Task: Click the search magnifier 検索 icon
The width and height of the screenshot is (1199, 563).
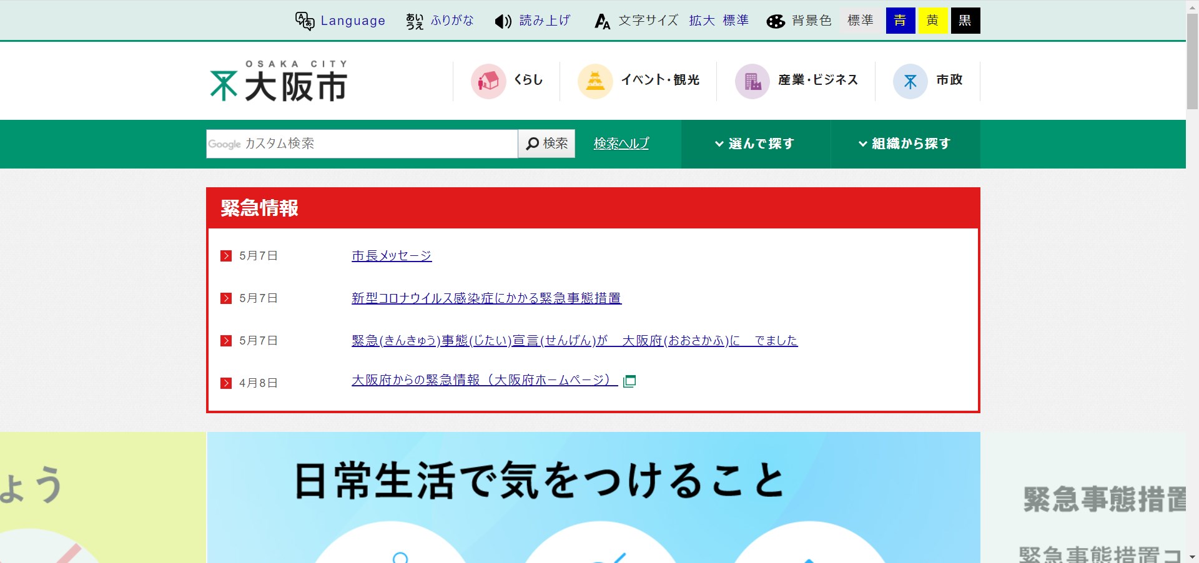Action: pos(546,144)
